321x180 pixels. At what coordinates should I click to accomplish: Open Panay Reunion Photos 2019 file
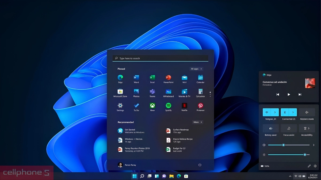(x=134, y=150)
